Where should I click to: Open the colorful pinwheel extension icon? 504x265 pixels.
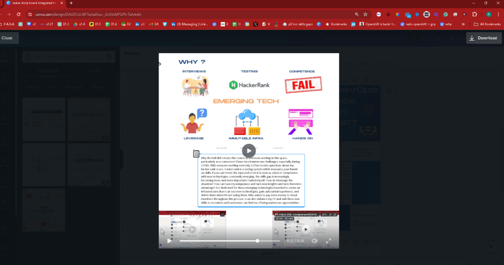pos(398,14)
